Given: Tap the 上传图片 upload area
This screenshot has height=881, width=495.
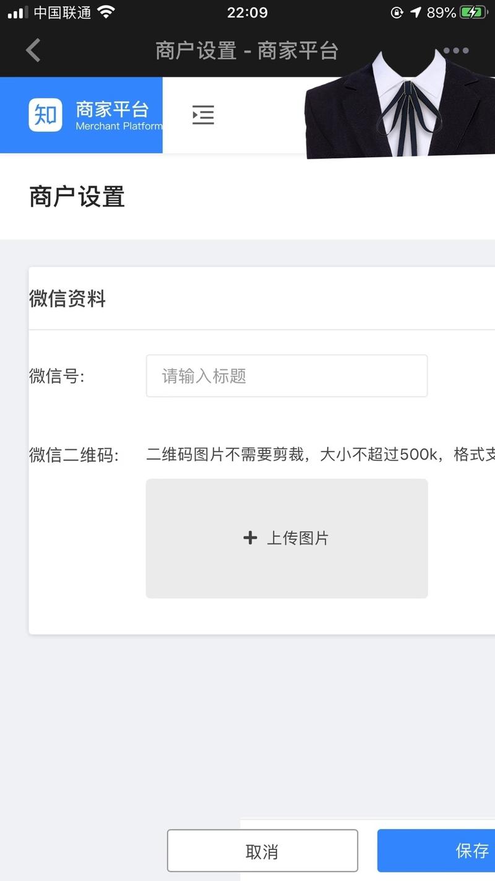Looking at the screenshot, I should click(286, 538).
